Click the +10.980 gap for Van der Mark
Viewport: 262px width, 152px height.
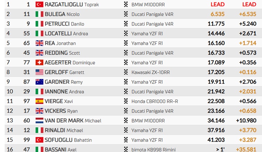pyautogui.click(x=246, y=121)
